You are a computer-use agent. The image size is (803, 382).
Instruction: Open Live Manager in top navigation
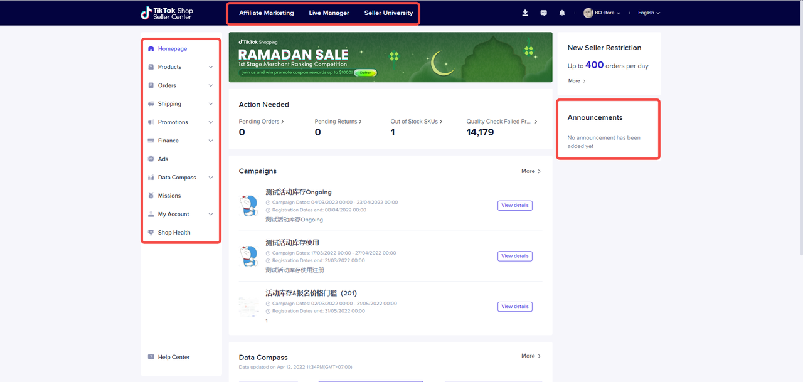tap(329, 13)
